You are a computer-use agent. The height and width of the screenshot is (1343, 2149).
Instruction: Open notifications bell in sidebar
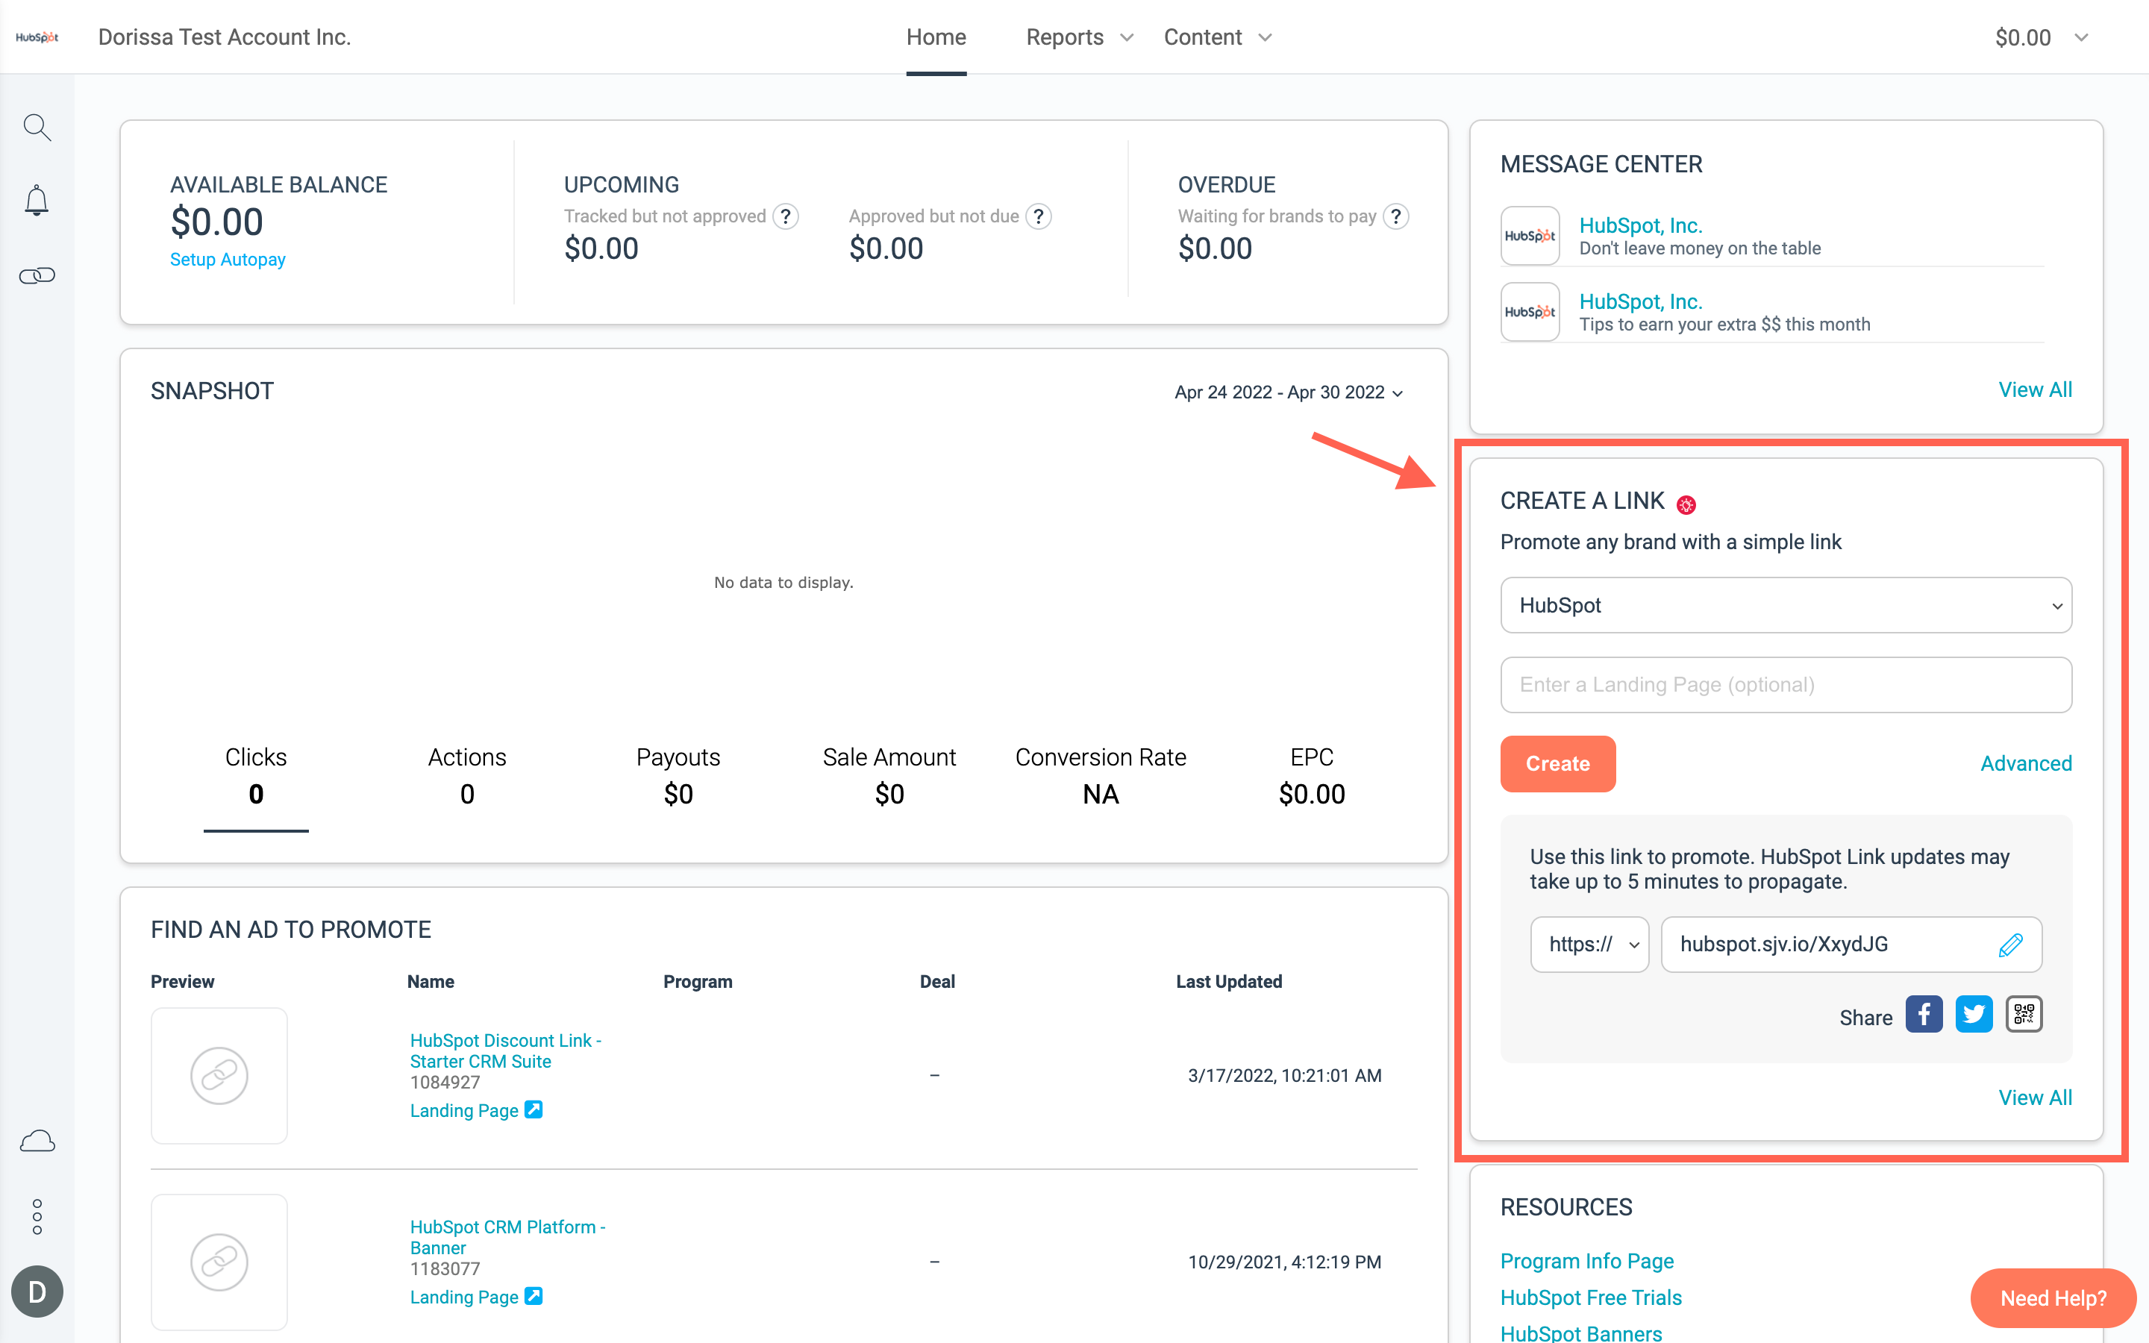(x=37, y=201)
